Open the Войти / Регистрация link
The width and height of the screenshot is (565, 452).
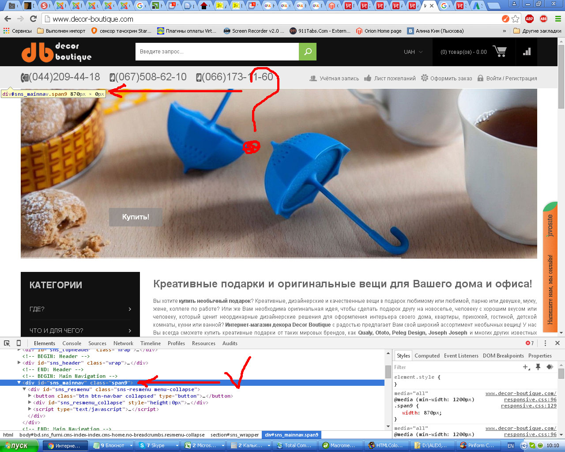[511, 79]
